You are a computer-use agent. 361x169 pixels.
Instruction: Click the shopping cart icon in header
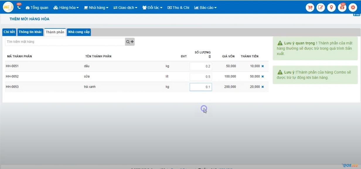[310, 7]
